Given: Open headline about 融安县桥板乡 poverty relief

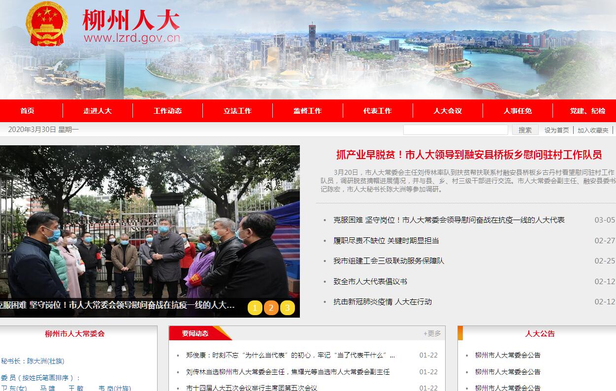Looking at the screenshot, I should [x=469, y=155].
